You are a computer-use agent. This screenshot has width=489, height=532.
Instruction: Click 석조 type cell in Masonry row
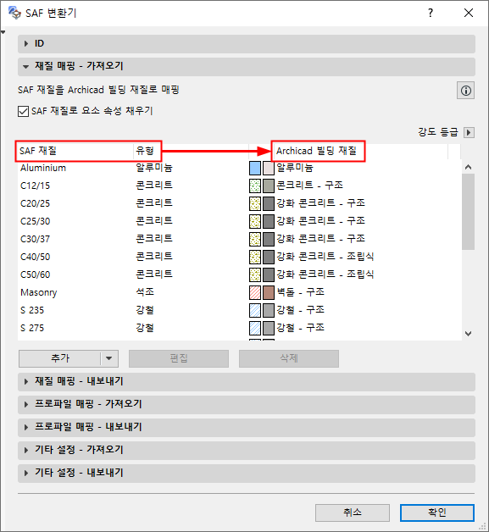[145, 292]
